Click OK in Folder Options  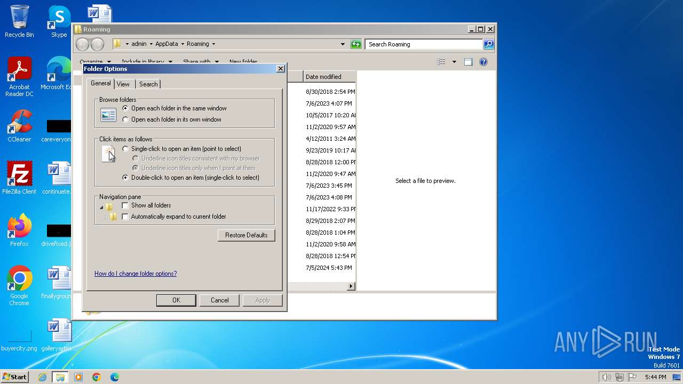coord(176,300)
